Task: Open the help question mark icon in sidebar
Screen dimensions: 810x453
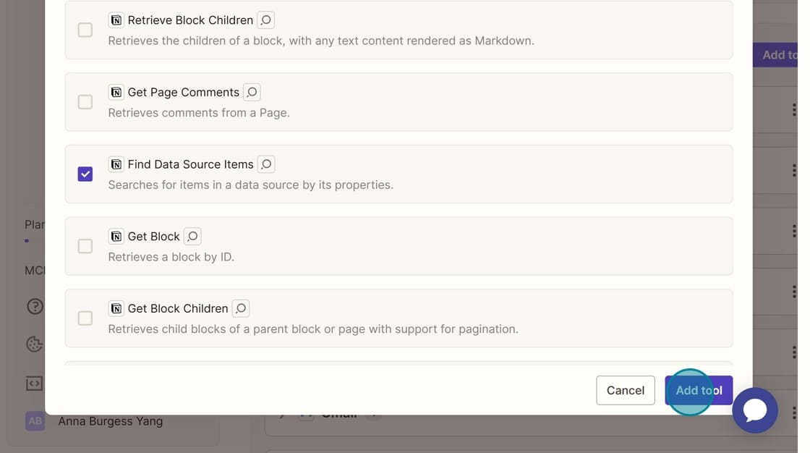Action: (x=35, y=307)
